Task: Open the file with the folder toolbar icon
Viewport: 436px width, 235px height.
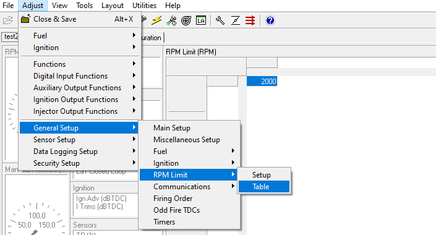Action: [8, 20]
